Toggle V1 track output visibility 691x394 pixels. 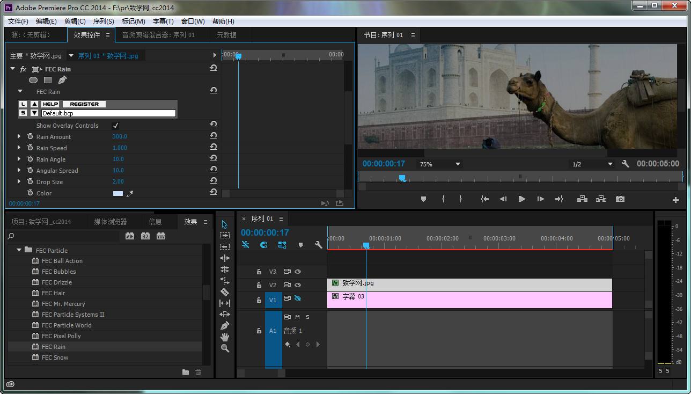[298, 298]
